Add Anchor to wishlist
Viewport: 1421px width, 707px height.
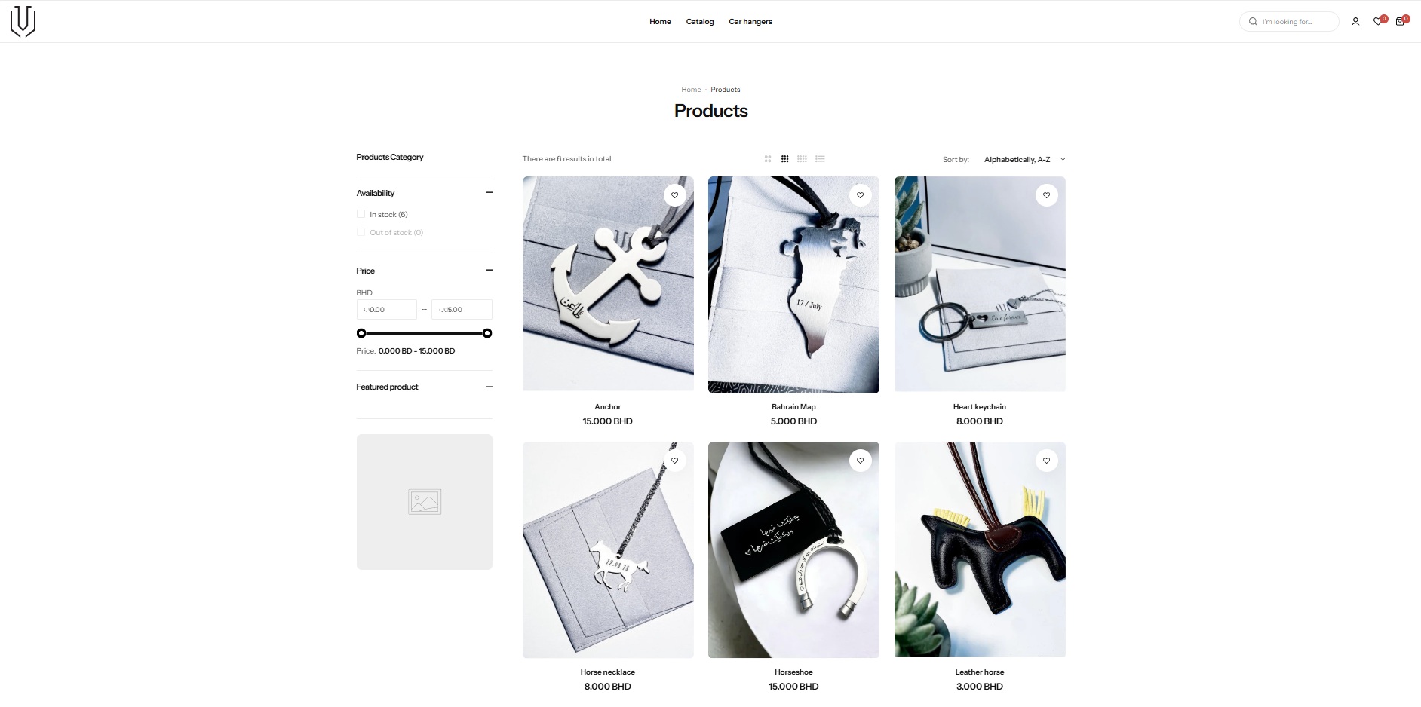(675, 195)
